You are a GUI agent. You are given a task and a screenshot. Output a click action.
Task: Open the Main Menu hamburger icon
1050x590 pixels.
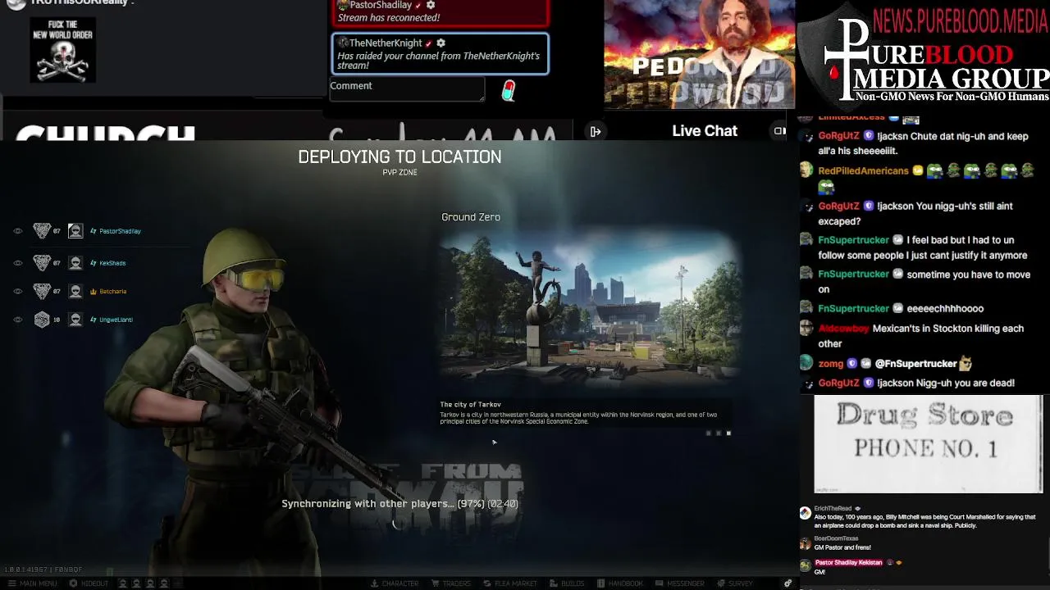(x=11, y=583)
